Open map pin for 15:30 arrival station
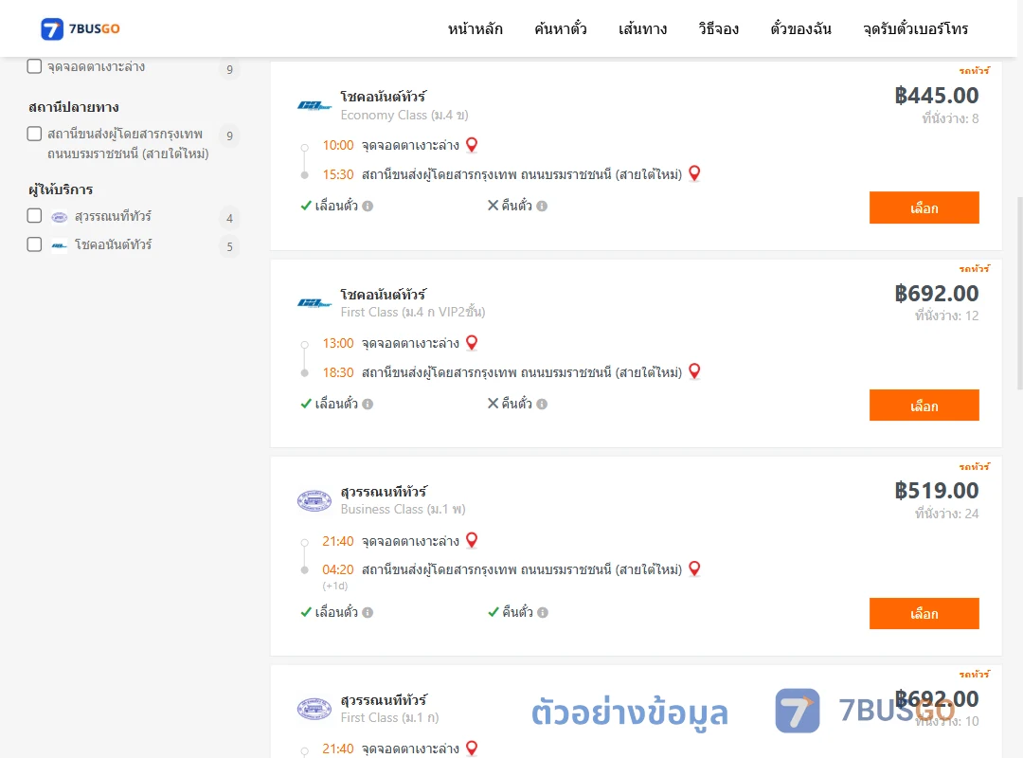This screenshot has width=1023, height=758. coord(695,173)
